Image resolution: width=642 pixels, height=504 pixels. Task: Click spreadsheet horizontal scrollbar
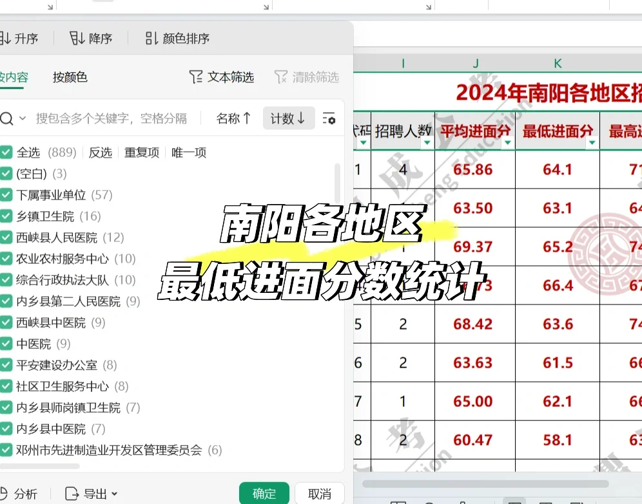pyautogui.click(x=485, y=483)
